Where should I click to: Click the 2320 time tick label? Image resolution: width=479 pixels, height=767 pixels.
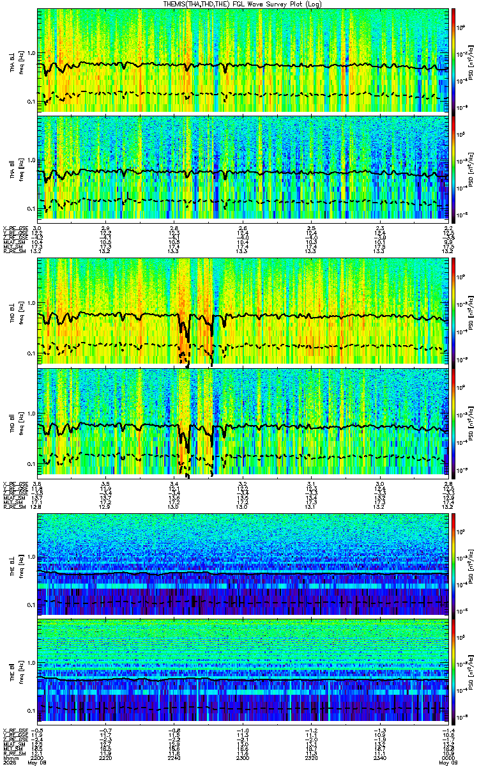point(311,757)
